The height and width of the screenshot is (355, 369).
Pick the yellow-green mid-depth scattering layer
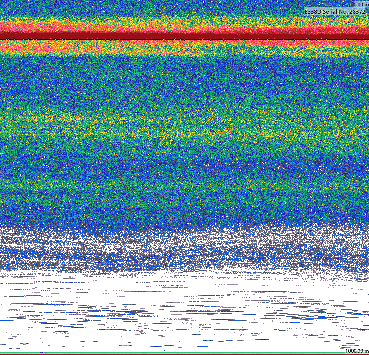click(184, 125)
